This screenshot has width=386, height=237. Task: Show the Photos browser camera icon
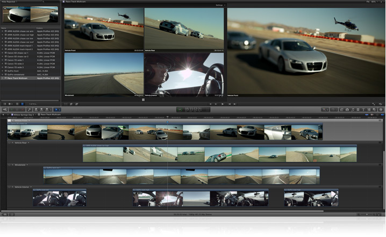click(x=347, y=110)
